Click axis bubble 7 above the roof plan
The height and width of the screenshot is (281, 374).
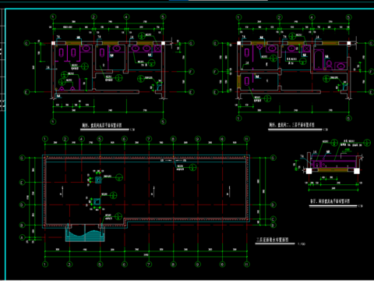click(149, 139)
